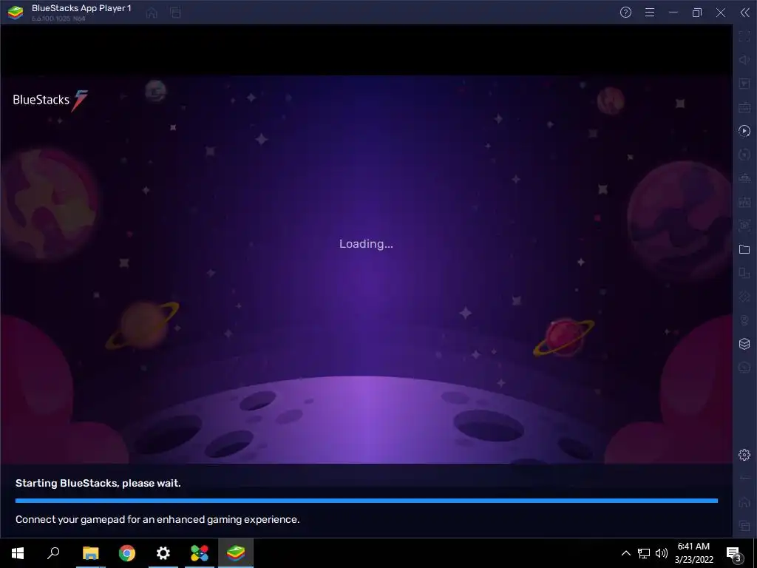Click the dimmed Home button in sidebar
The width and height of the screenshot is (757, 568).
744,502
